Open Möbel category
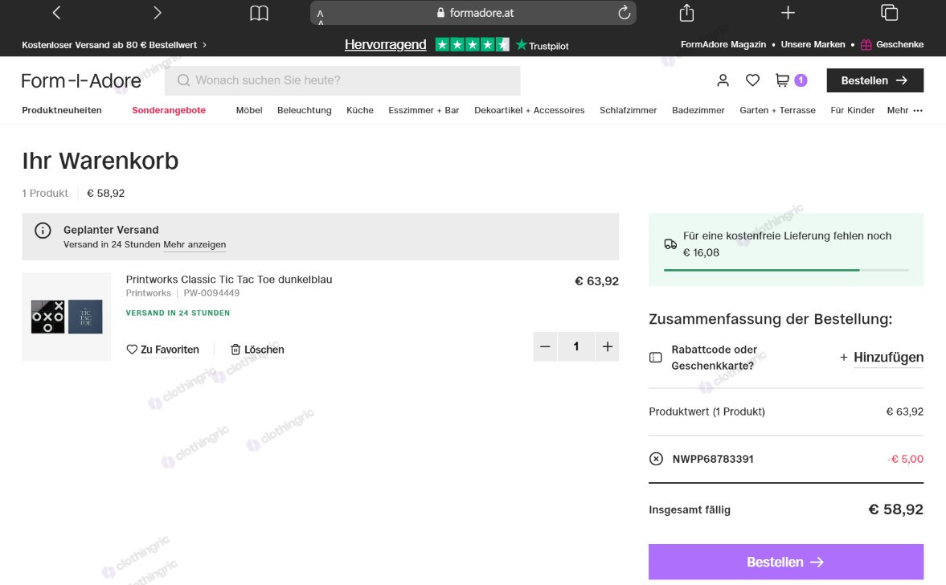This screenshot has height=585, width=946. [x=249, y=110]
